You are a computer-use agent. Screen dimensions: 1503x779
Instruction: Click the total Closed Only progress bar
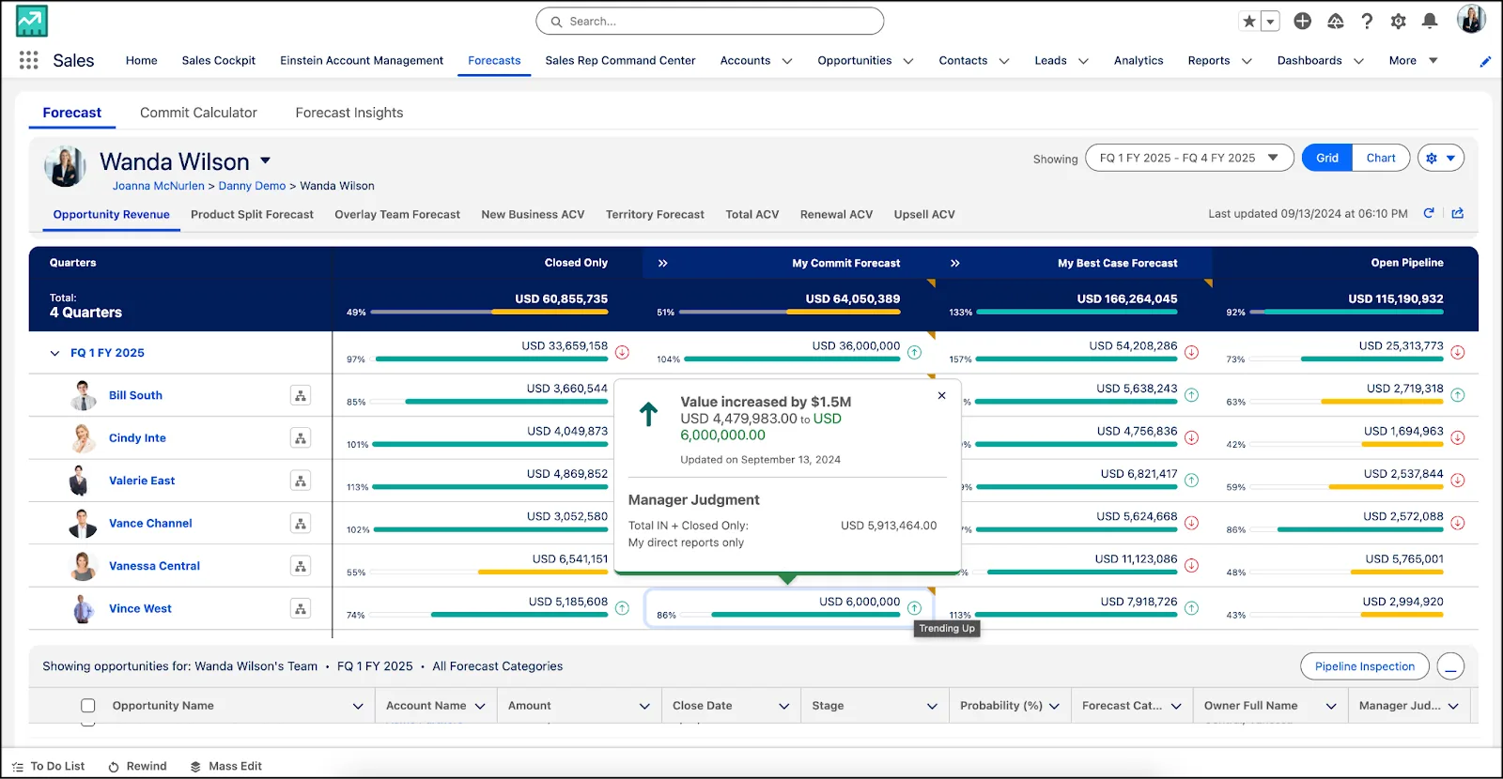pyautogui.click(x=489, y=312)
